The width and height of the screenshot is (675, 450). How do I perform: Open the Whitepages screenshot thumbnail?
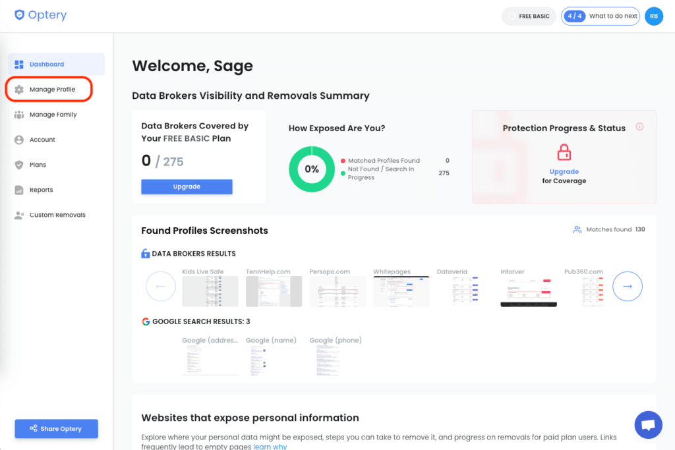(401, 291)
